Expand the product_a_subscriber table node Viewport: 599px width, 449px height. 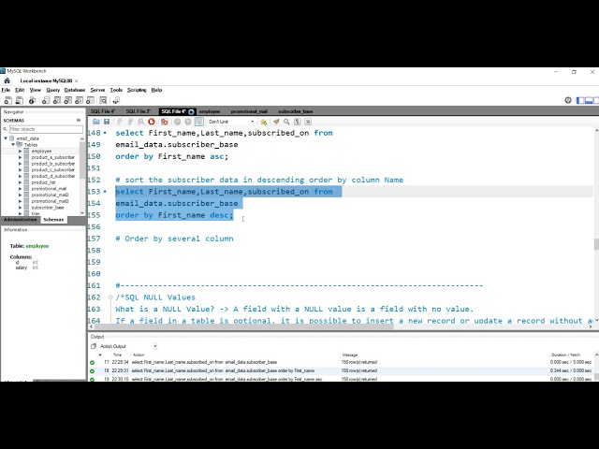click(x=21, y=157)
